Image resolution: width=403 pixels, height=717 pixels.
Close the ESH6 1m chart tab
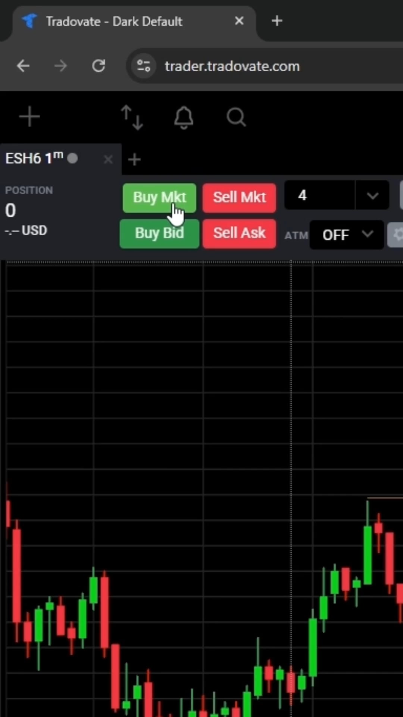(x=108, y=159)
